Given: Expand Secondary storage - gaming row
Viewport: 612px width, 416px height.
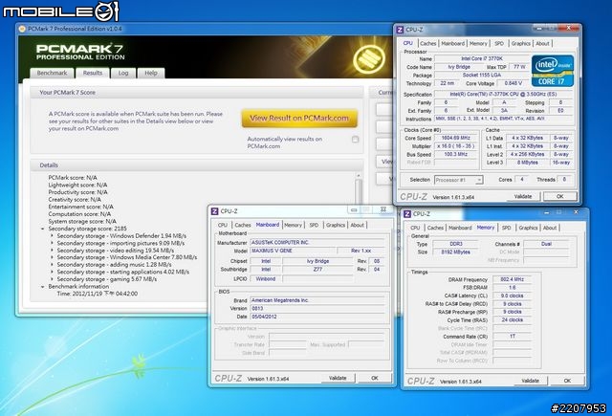Looking at the screenshot, I should [52, 279].
